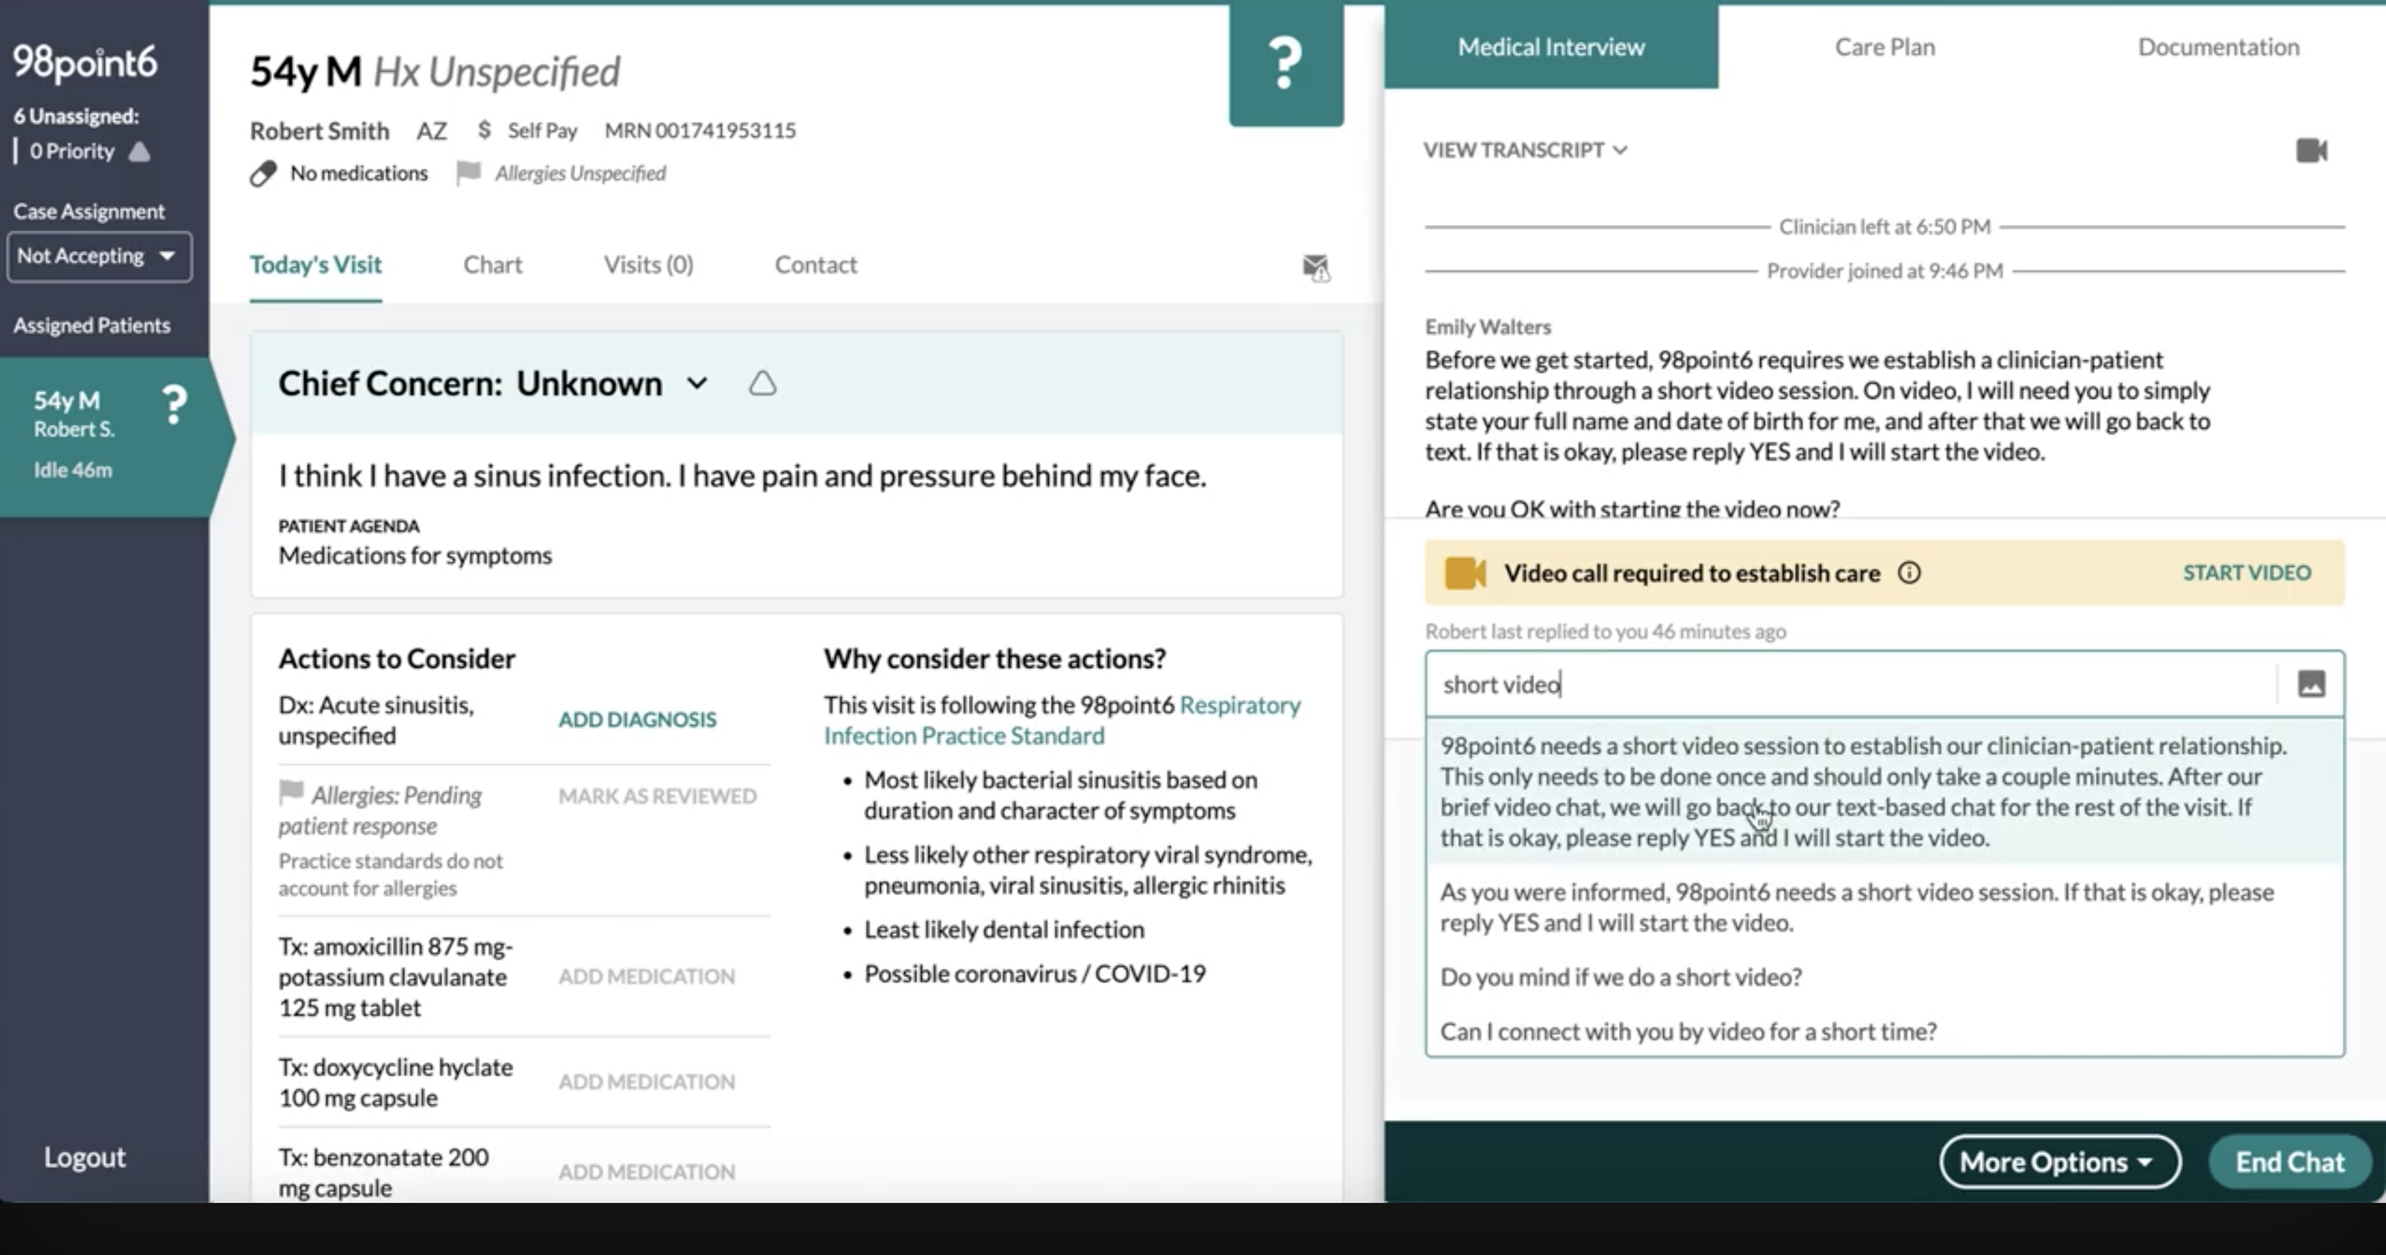Screen dimensions: 2386x1255
Task: Click the info icon next to establish care
Action: point(1909,572)
